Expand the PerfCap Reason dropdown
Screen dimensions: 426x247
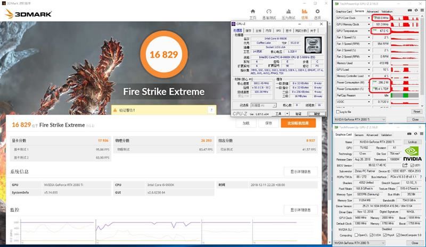pyautogui.click(x=369, y=96)
